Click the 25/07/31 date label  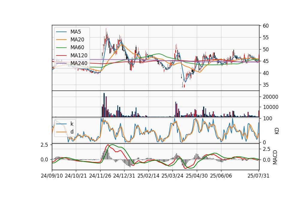258,176
